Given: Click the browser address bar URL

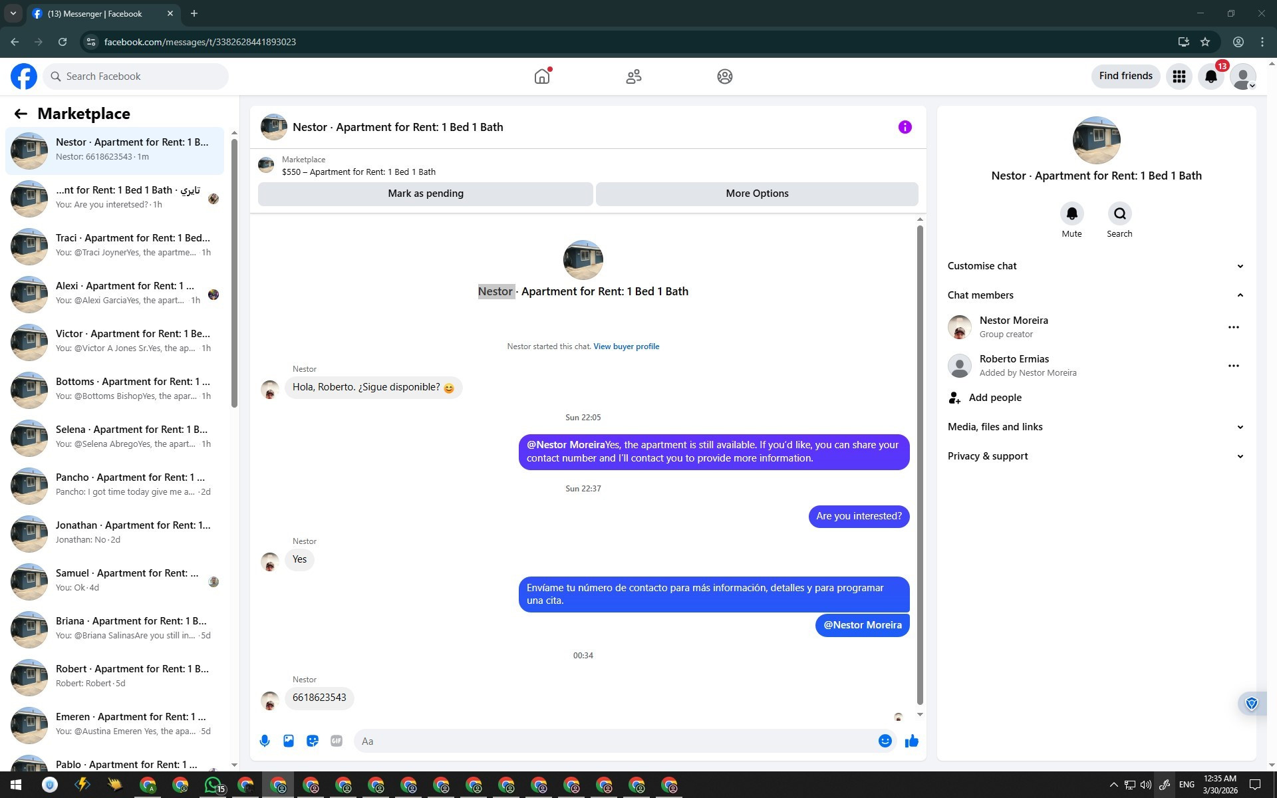Looking at the screenshot, I should click(200, 42).
